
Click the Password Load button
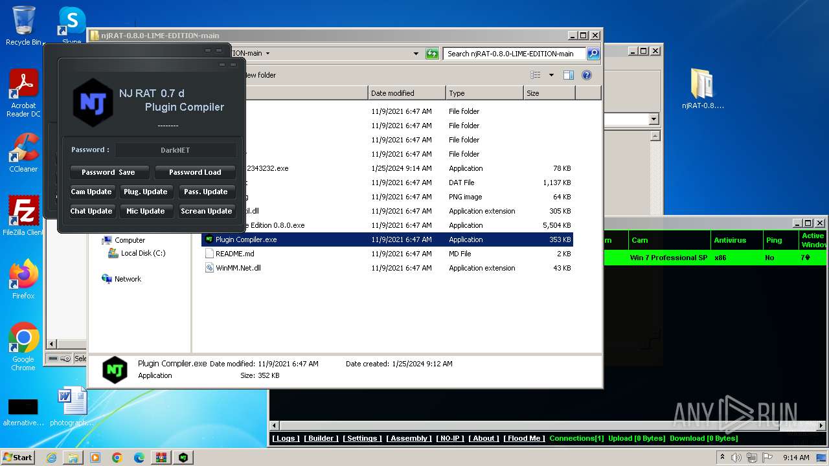[195, 172]
